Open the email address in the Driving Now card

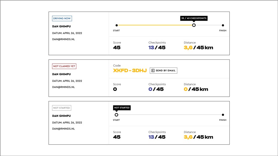point(63,39)
